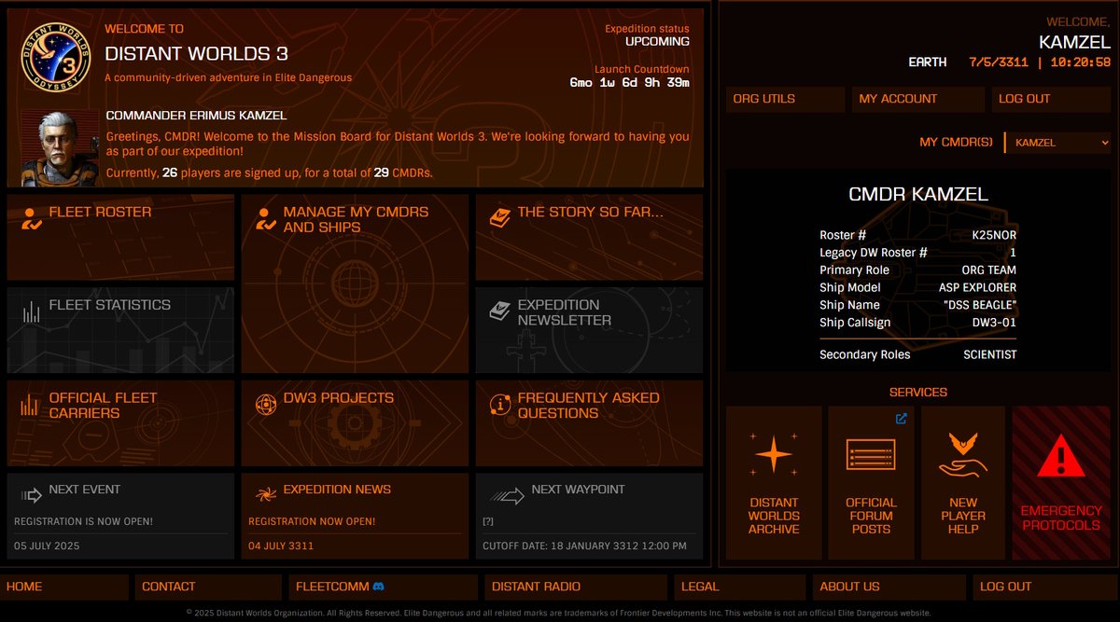
Task: Click the launch countdown timer
Action: coord(629,83)
